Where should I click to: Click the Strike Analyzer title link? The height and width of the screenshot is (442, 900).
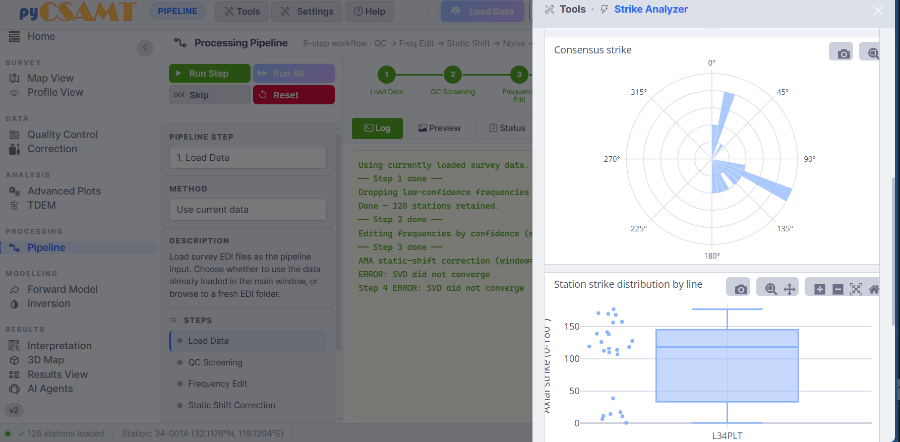click(651, 9)
